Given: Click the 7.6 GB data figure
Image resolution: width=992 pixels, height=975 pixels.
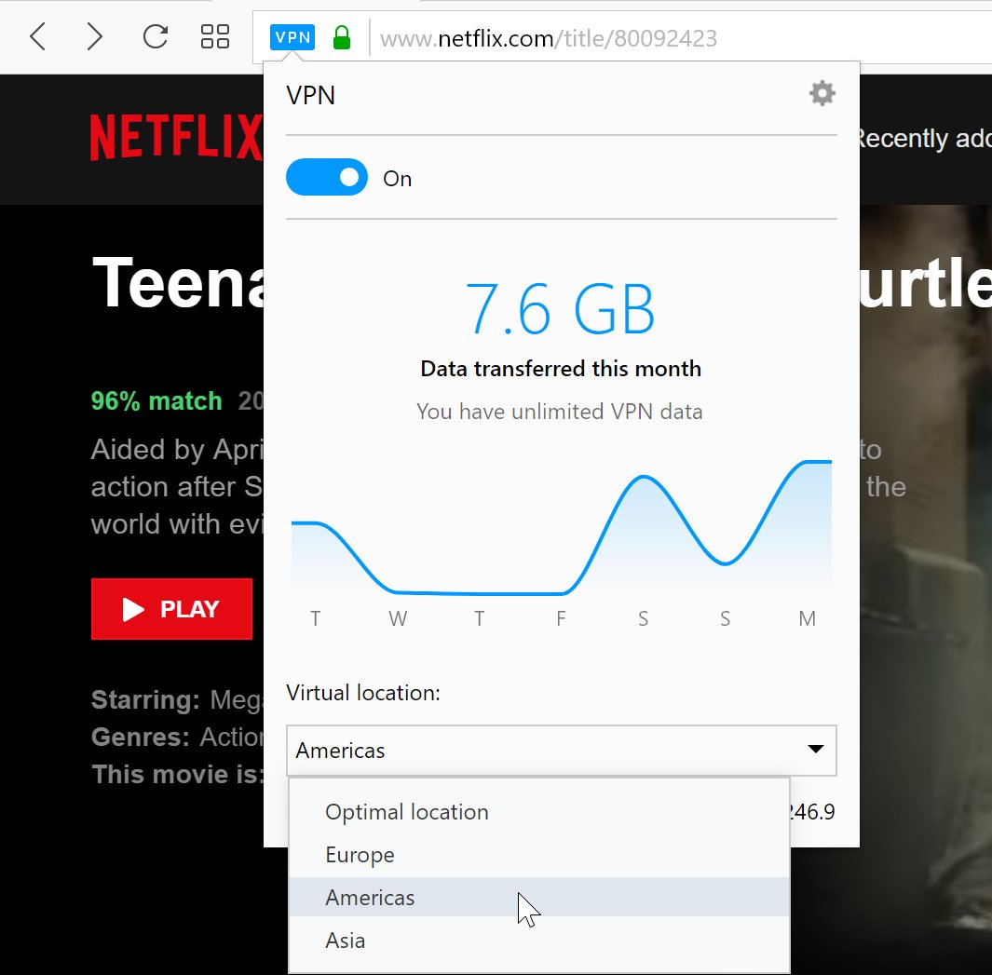Looking at the screenshot, I should [x=560, y=309].
